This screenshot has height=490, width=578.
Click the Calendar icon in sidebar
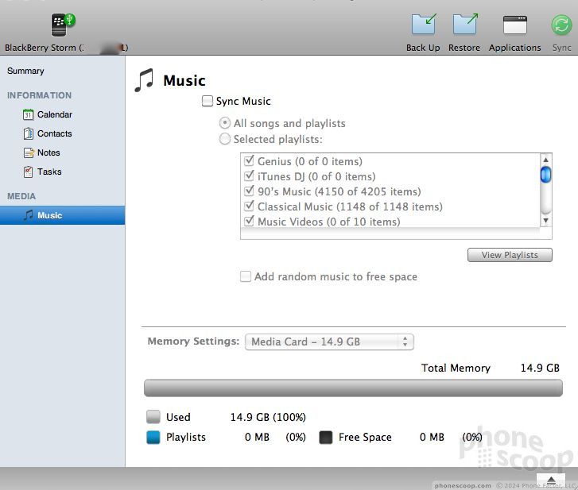(28, 114)
